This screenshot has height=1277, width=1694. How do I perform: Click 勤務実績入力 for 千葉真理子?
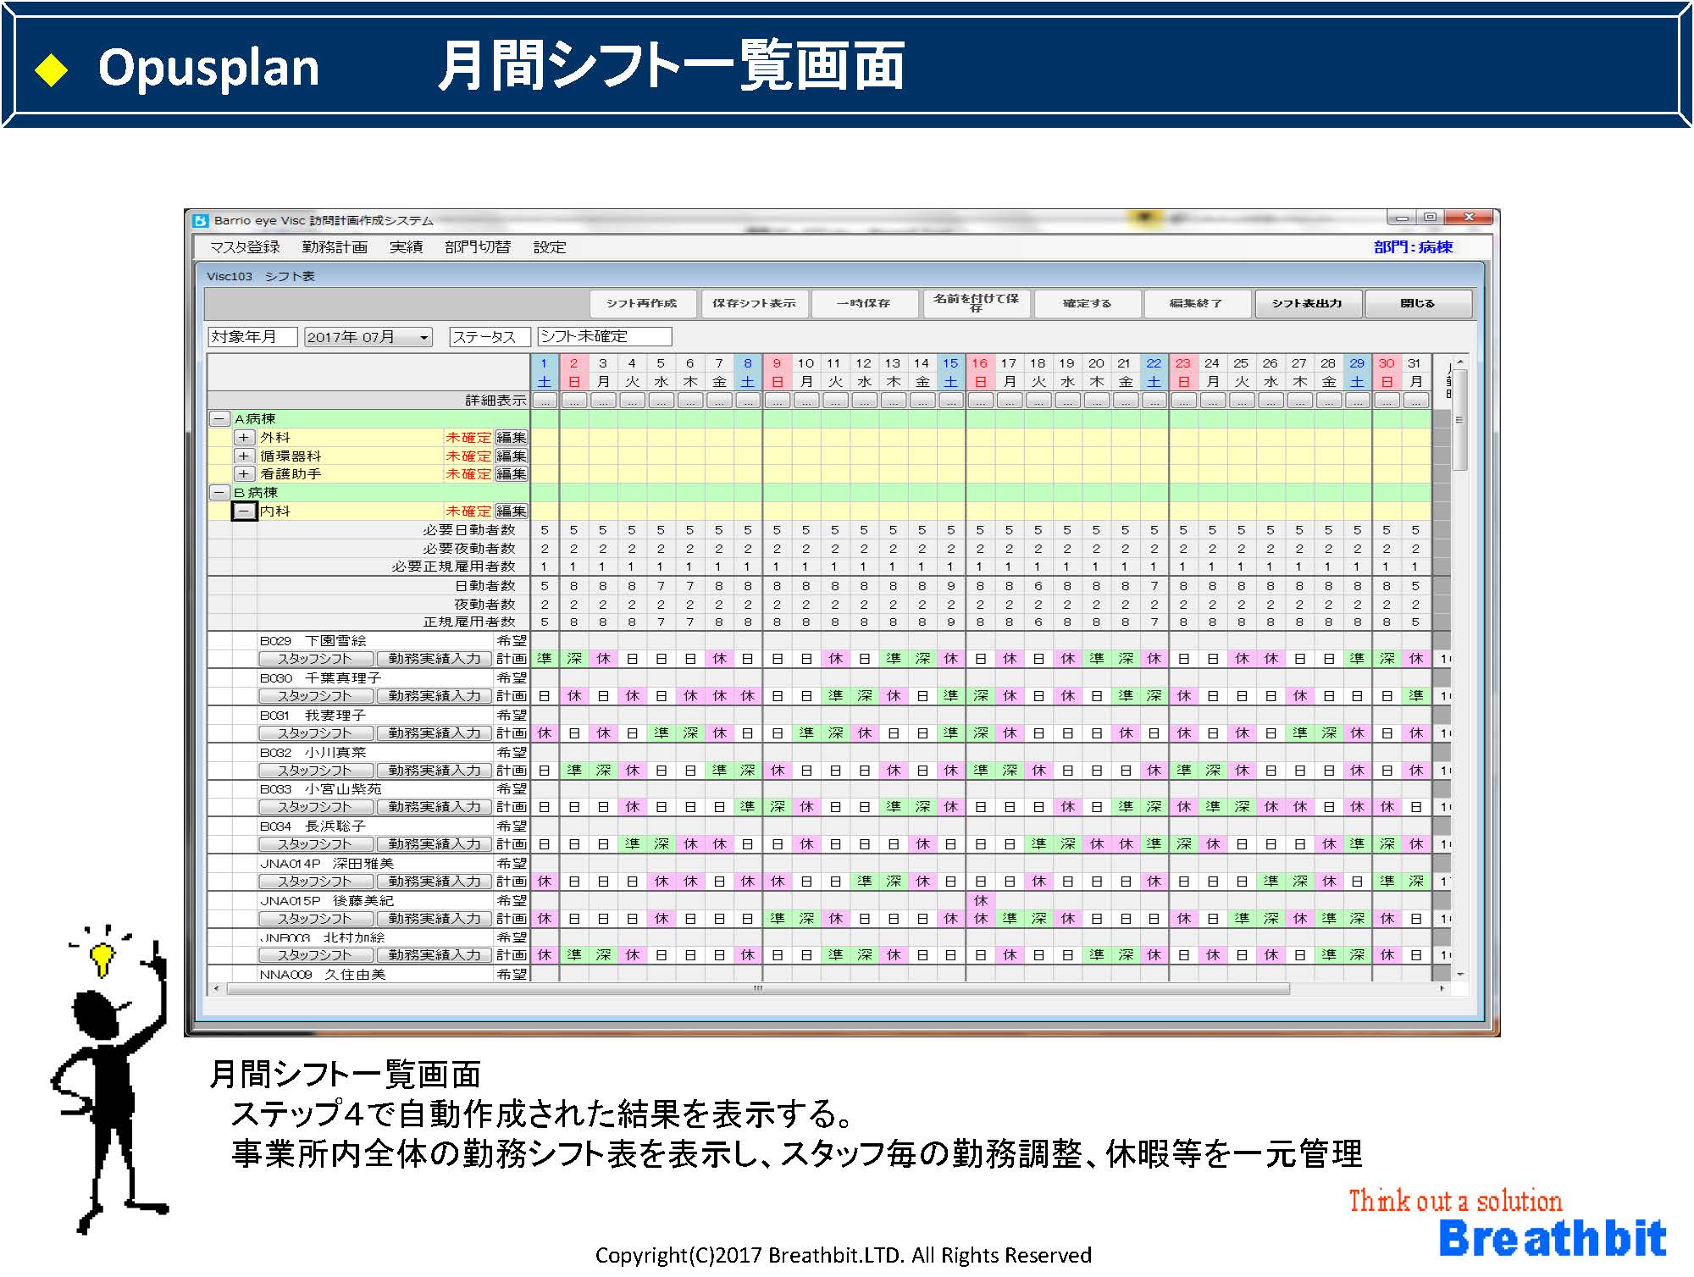(x=434, y=696)
